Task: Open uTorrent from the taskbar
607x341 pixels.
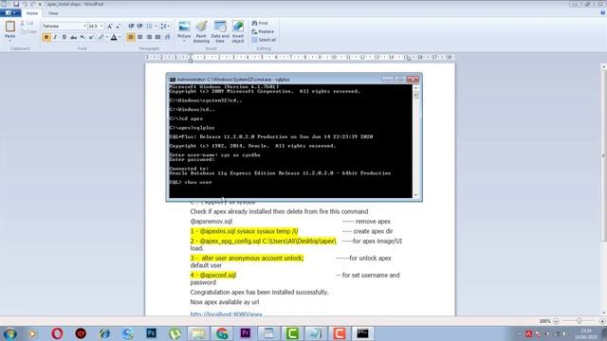Action: (x=175, y=333)
